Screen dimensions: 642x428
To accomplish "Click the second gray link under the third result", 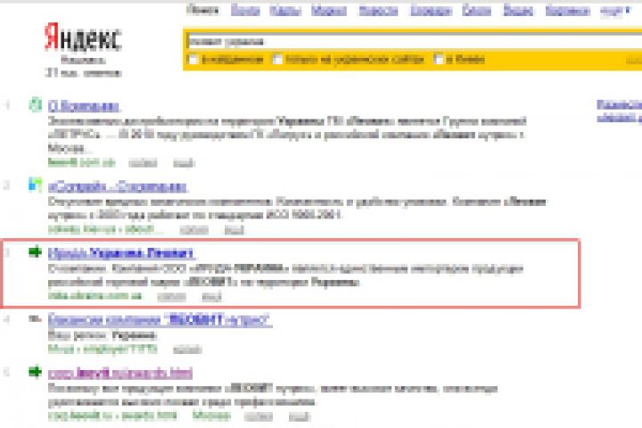I will tap(211, 297).
